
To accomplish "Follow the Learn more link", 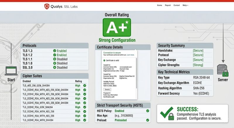I will 130,55.
